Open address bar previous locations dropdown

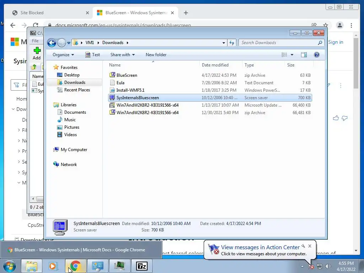[x=224, y=43]
